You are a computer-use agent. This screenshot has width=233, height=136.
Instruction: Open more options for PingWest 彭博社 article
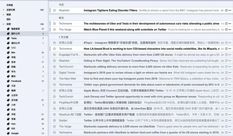230,102
